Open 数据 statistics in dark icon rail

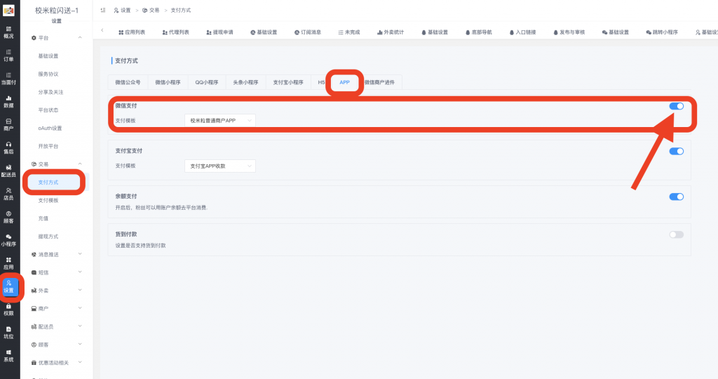pyautogui.click(x=8, y=102)
